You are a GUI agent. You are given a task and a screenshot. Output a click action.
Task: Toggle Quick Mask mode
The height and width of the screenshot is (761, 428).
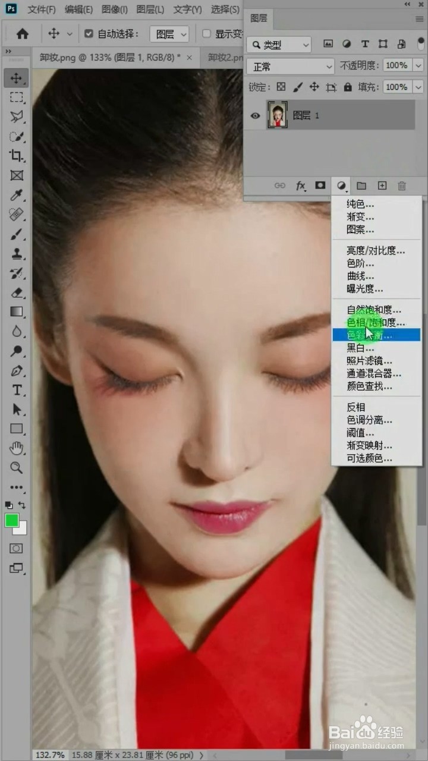(x=17, y=548)
